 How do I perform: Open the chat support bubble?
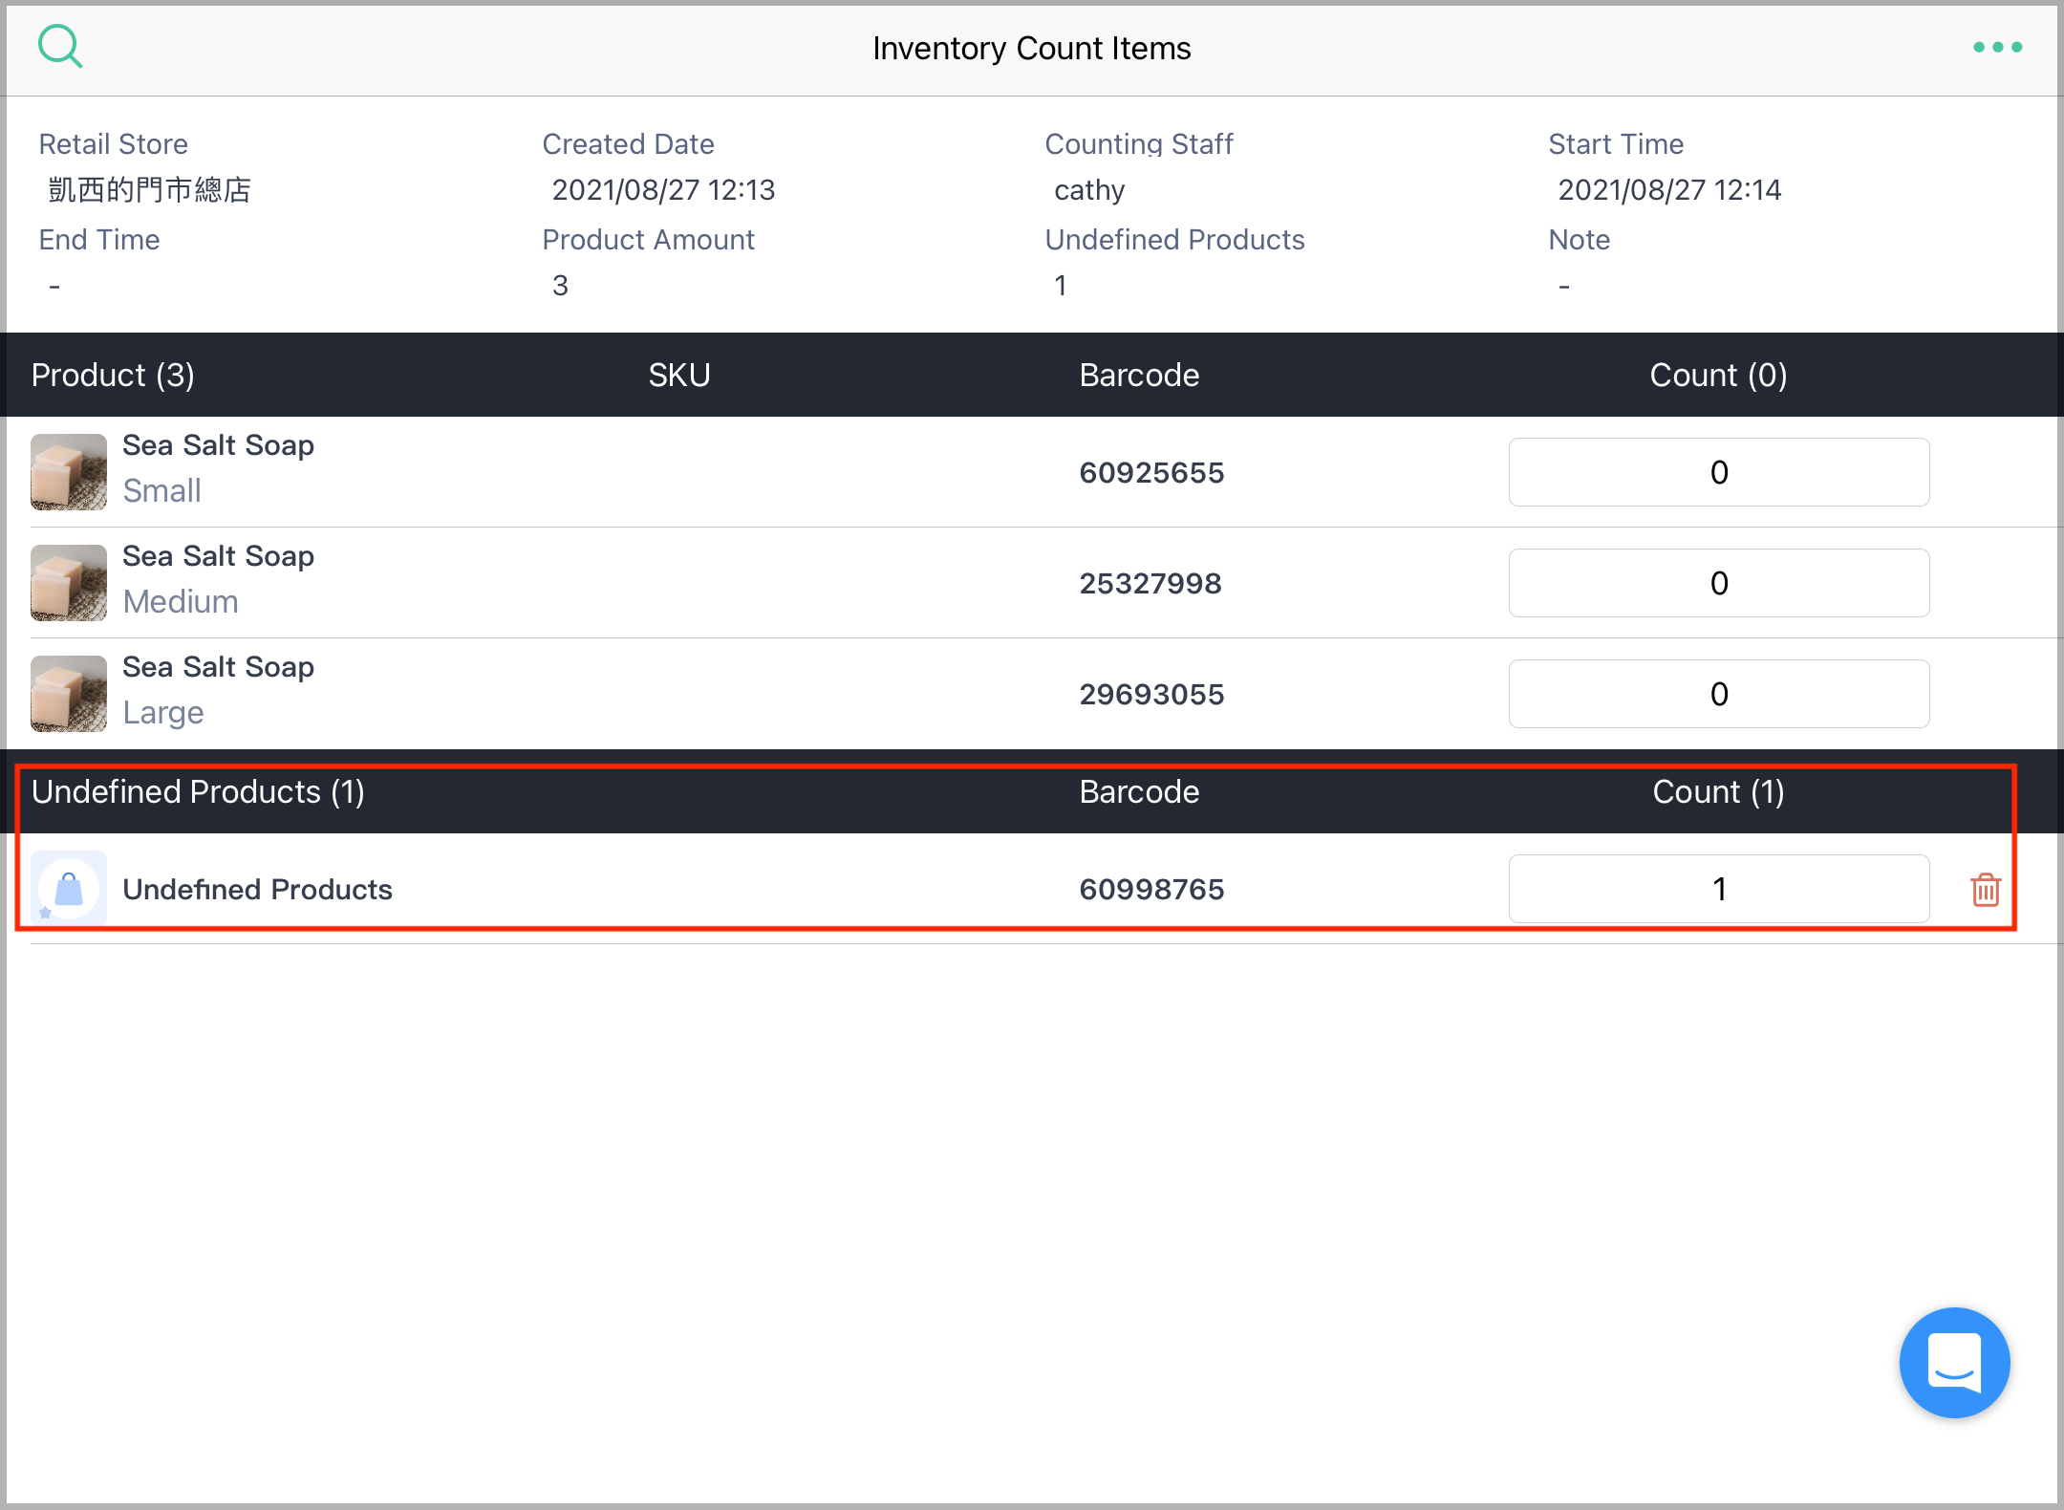pos(1954,1362)
